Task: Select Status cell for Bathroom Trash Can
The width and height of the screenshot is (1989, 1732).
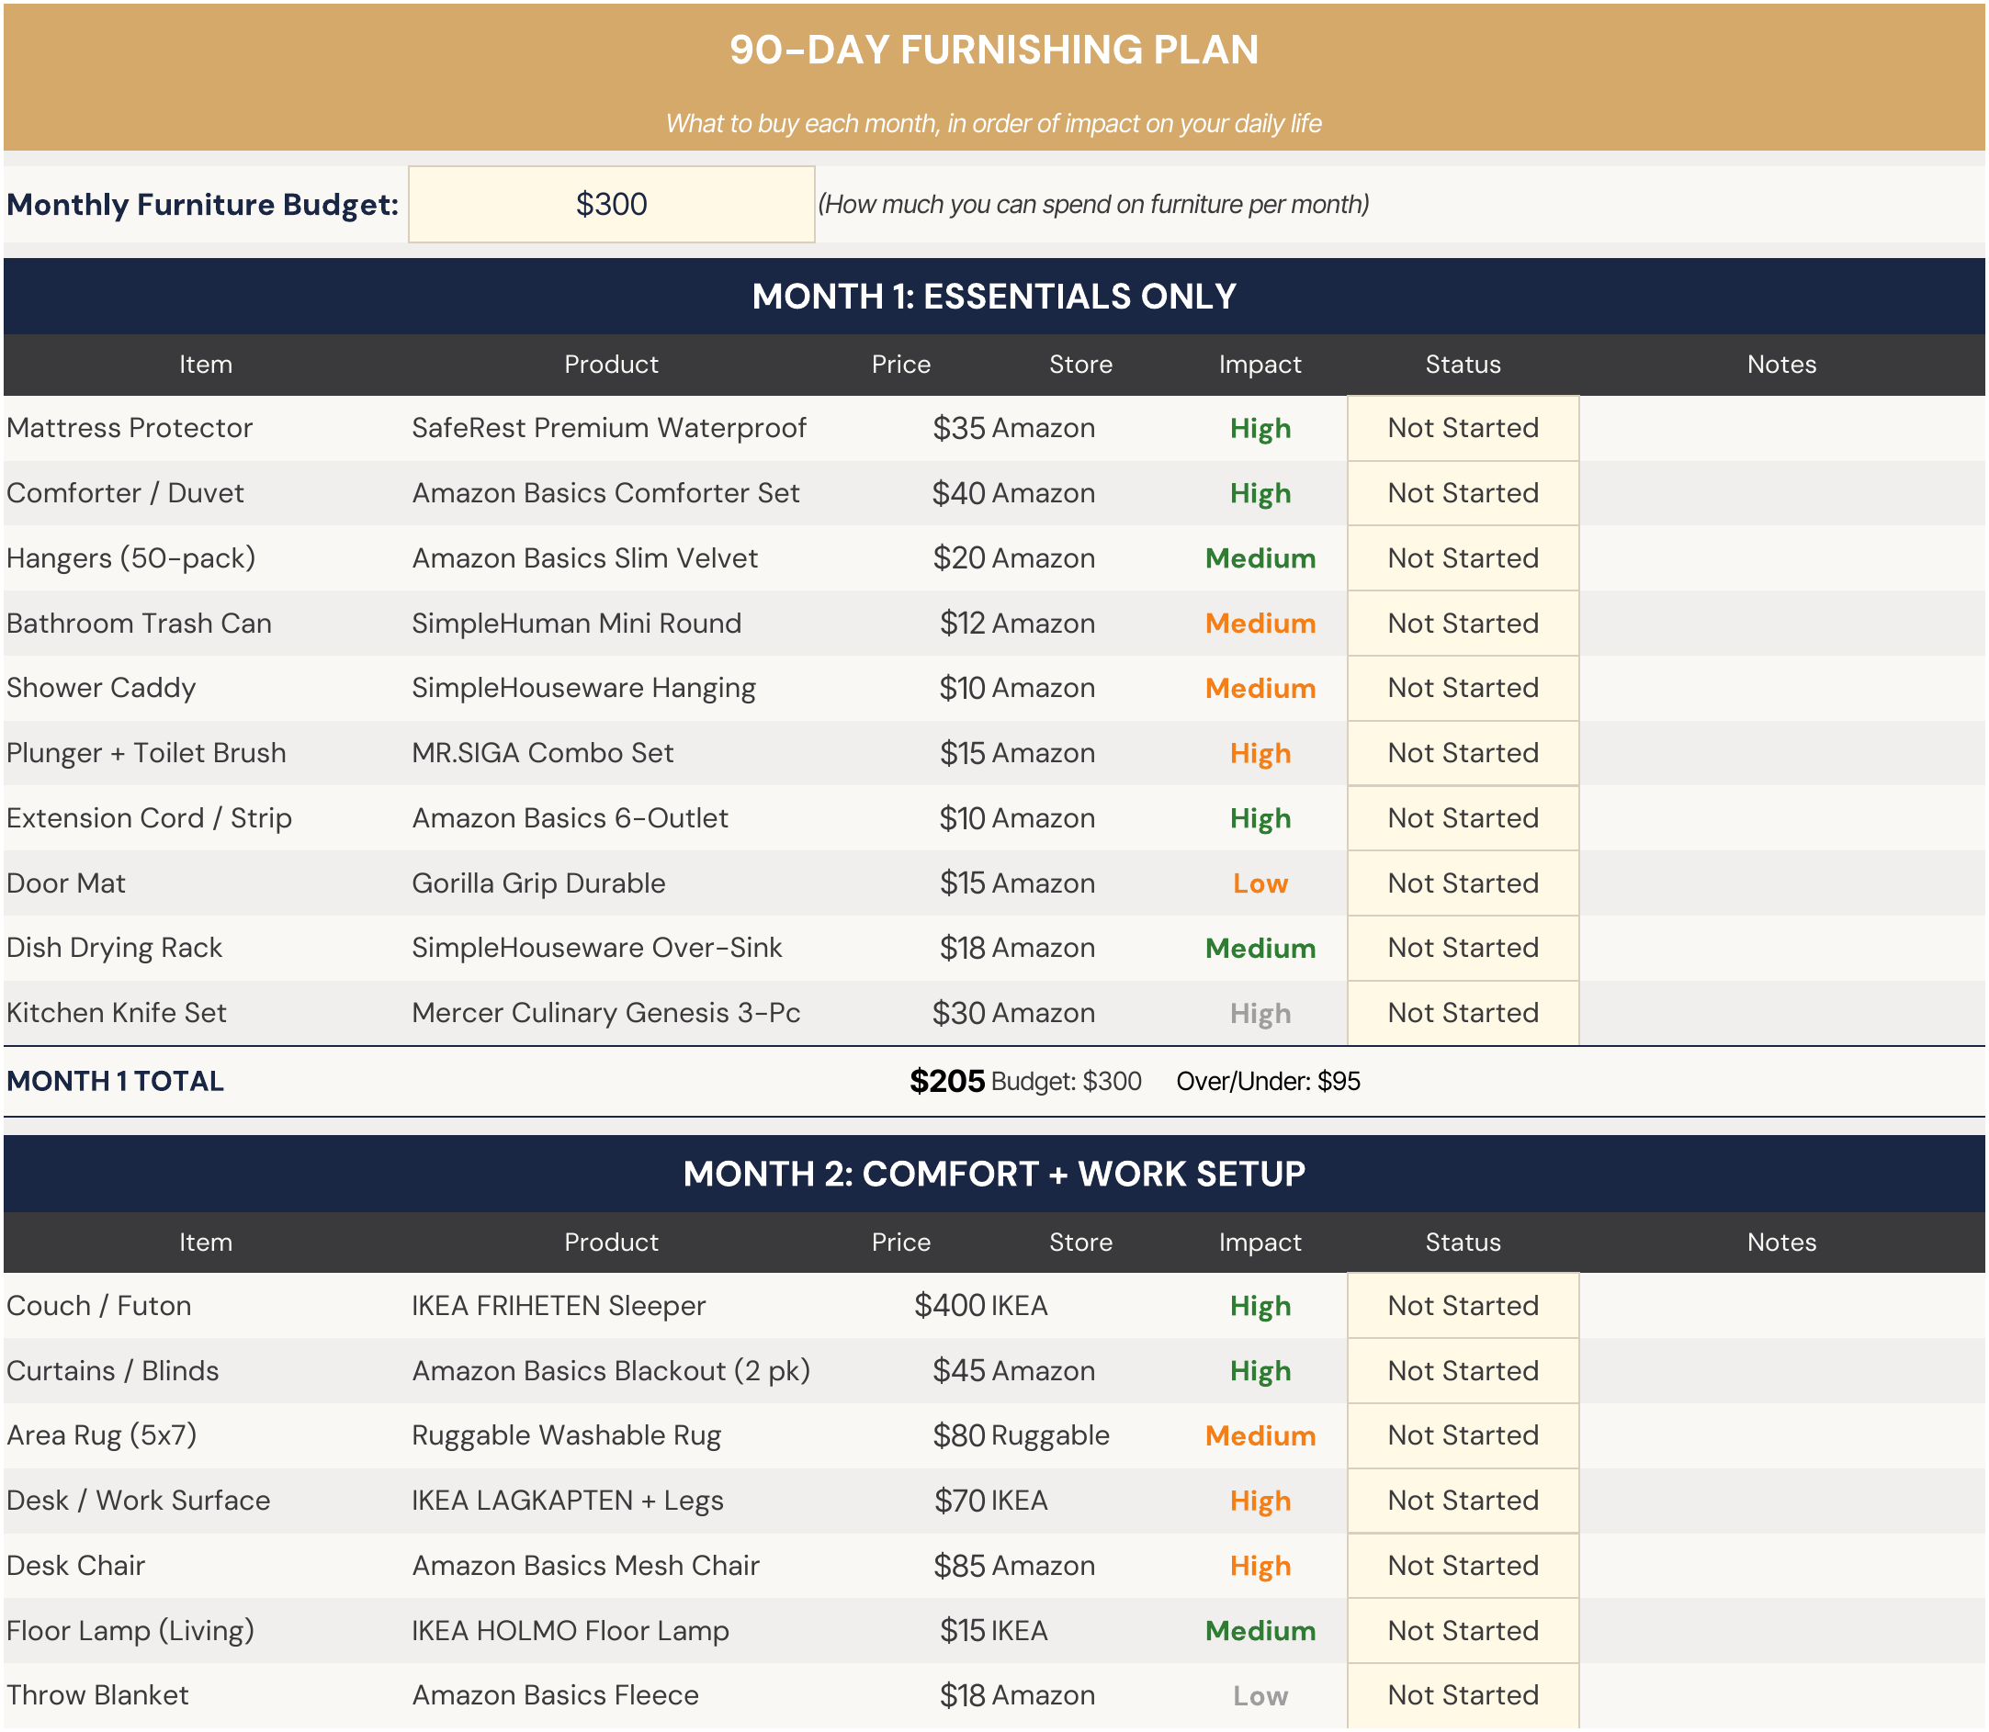Action: pos(1463,624)
